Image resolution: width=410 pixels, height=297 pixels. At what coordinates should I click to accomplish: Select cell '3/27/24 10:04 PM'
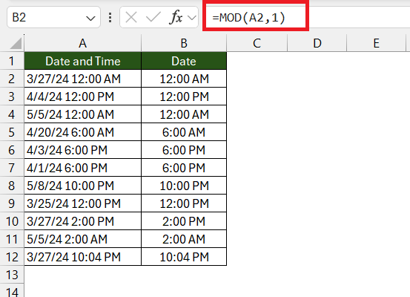[82, 257]
